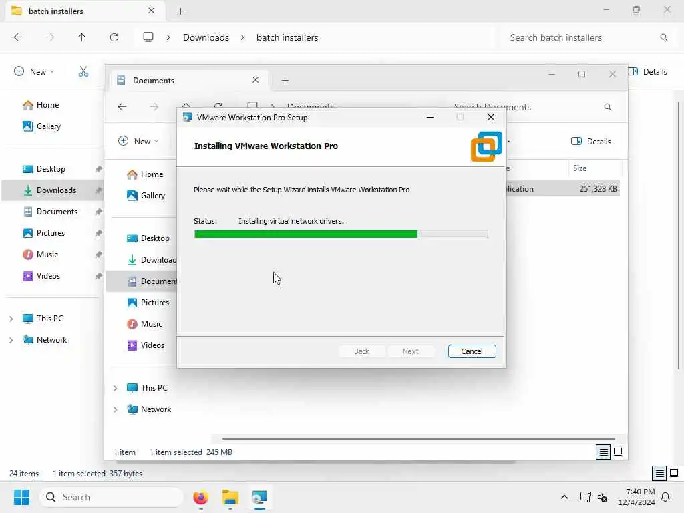This screenshot has height=513, width=684.
Task: Go back in Documents window
Action: pyautogui.click(x=122, y=107)
